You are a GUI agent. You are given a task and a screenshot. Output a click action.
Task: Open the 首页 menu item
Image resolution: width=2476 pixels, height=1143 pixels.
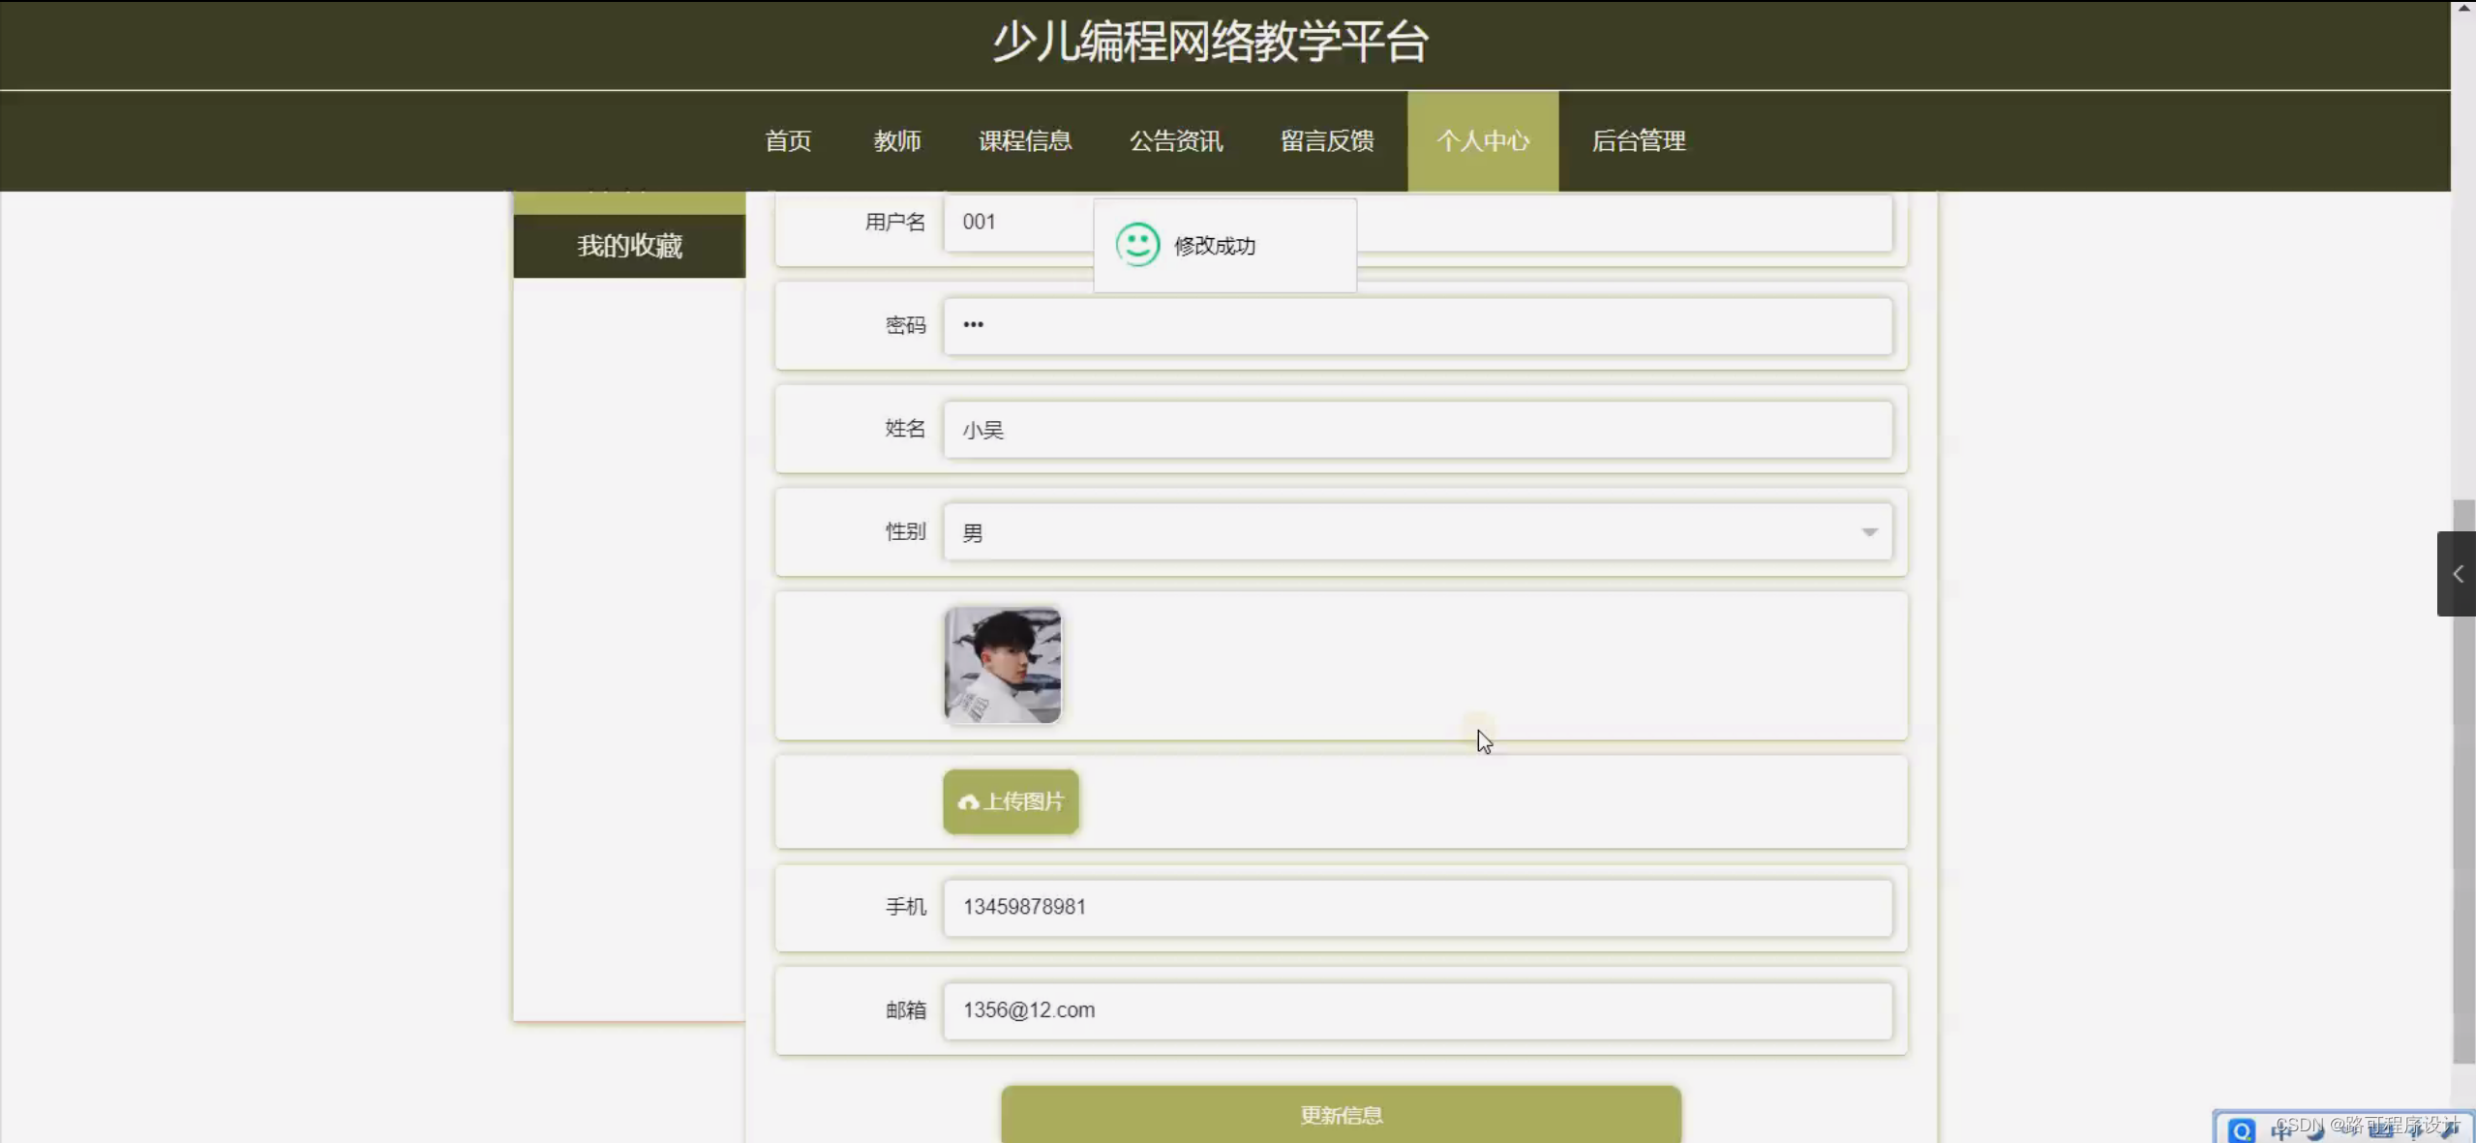pos(787,141)
